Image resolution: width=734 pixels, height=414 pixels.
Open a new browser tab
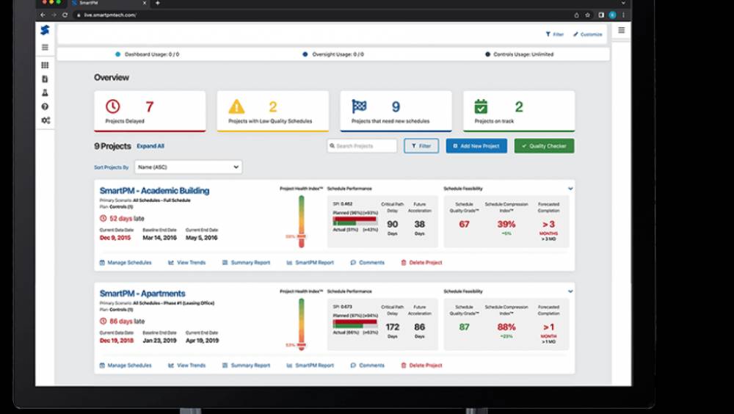tap(157, 3)
